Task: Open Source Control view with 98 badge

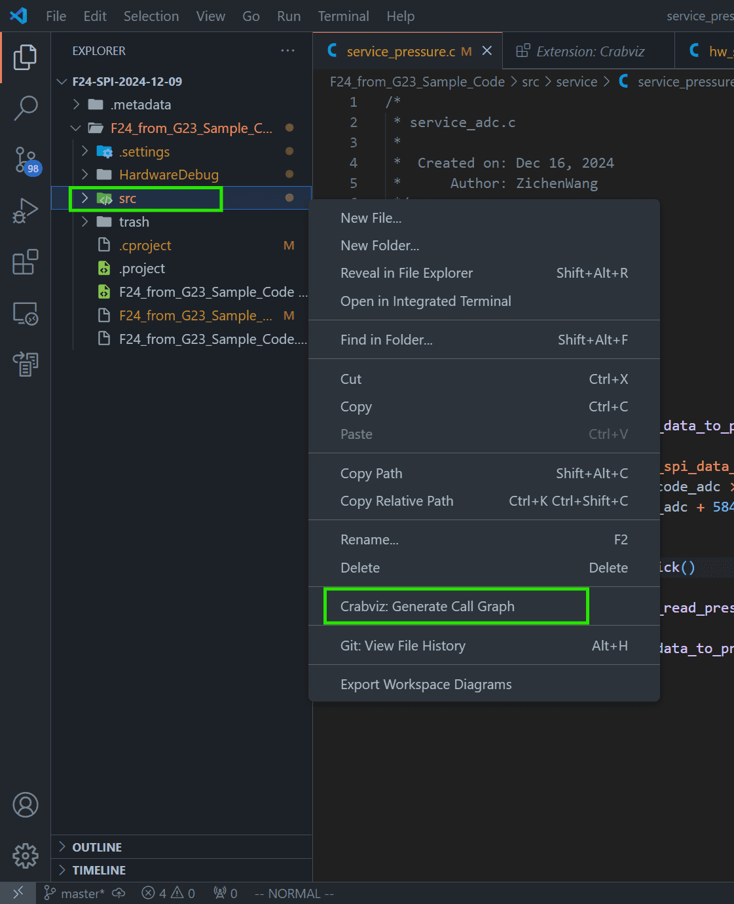Action: [x=26, y=160]
